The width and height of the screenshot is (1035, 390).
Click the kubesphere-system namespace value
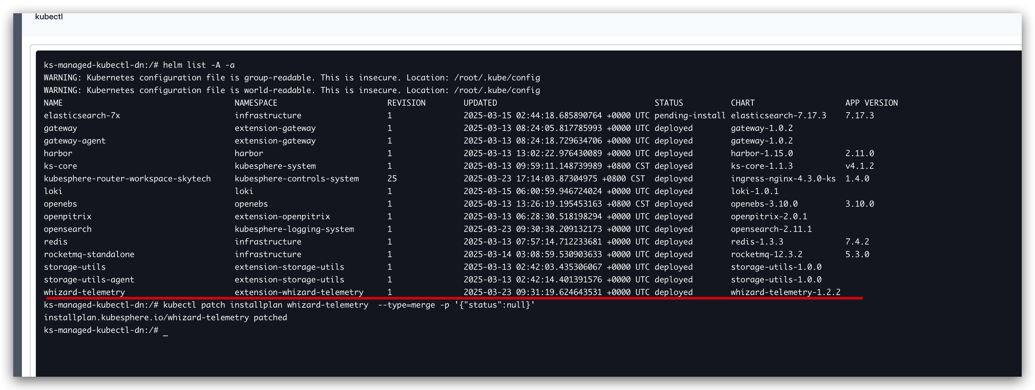click(275, 166)
